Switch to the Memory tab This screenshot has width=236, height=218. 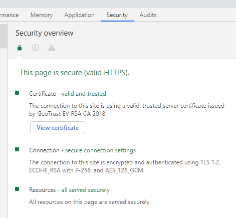[x=42, y=15]
